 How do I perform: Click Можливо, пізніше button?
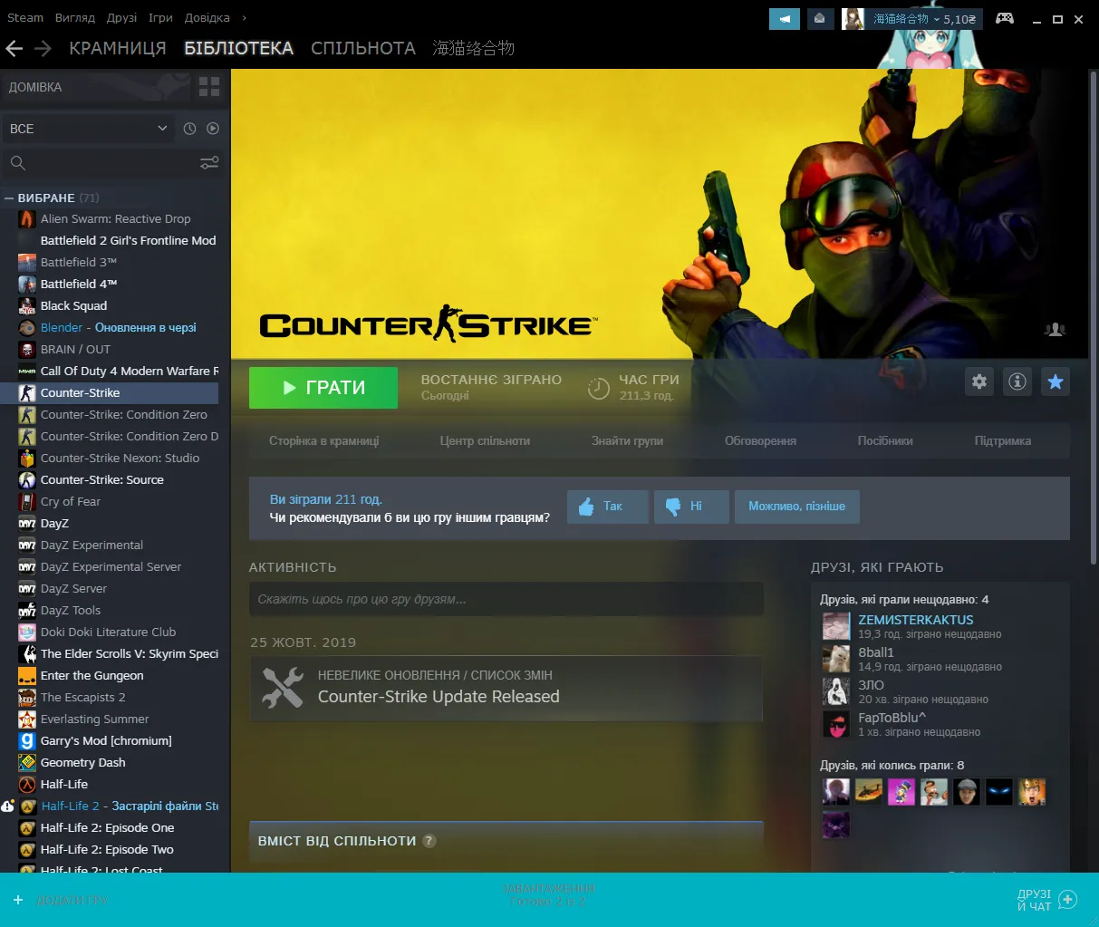(796, 507)
